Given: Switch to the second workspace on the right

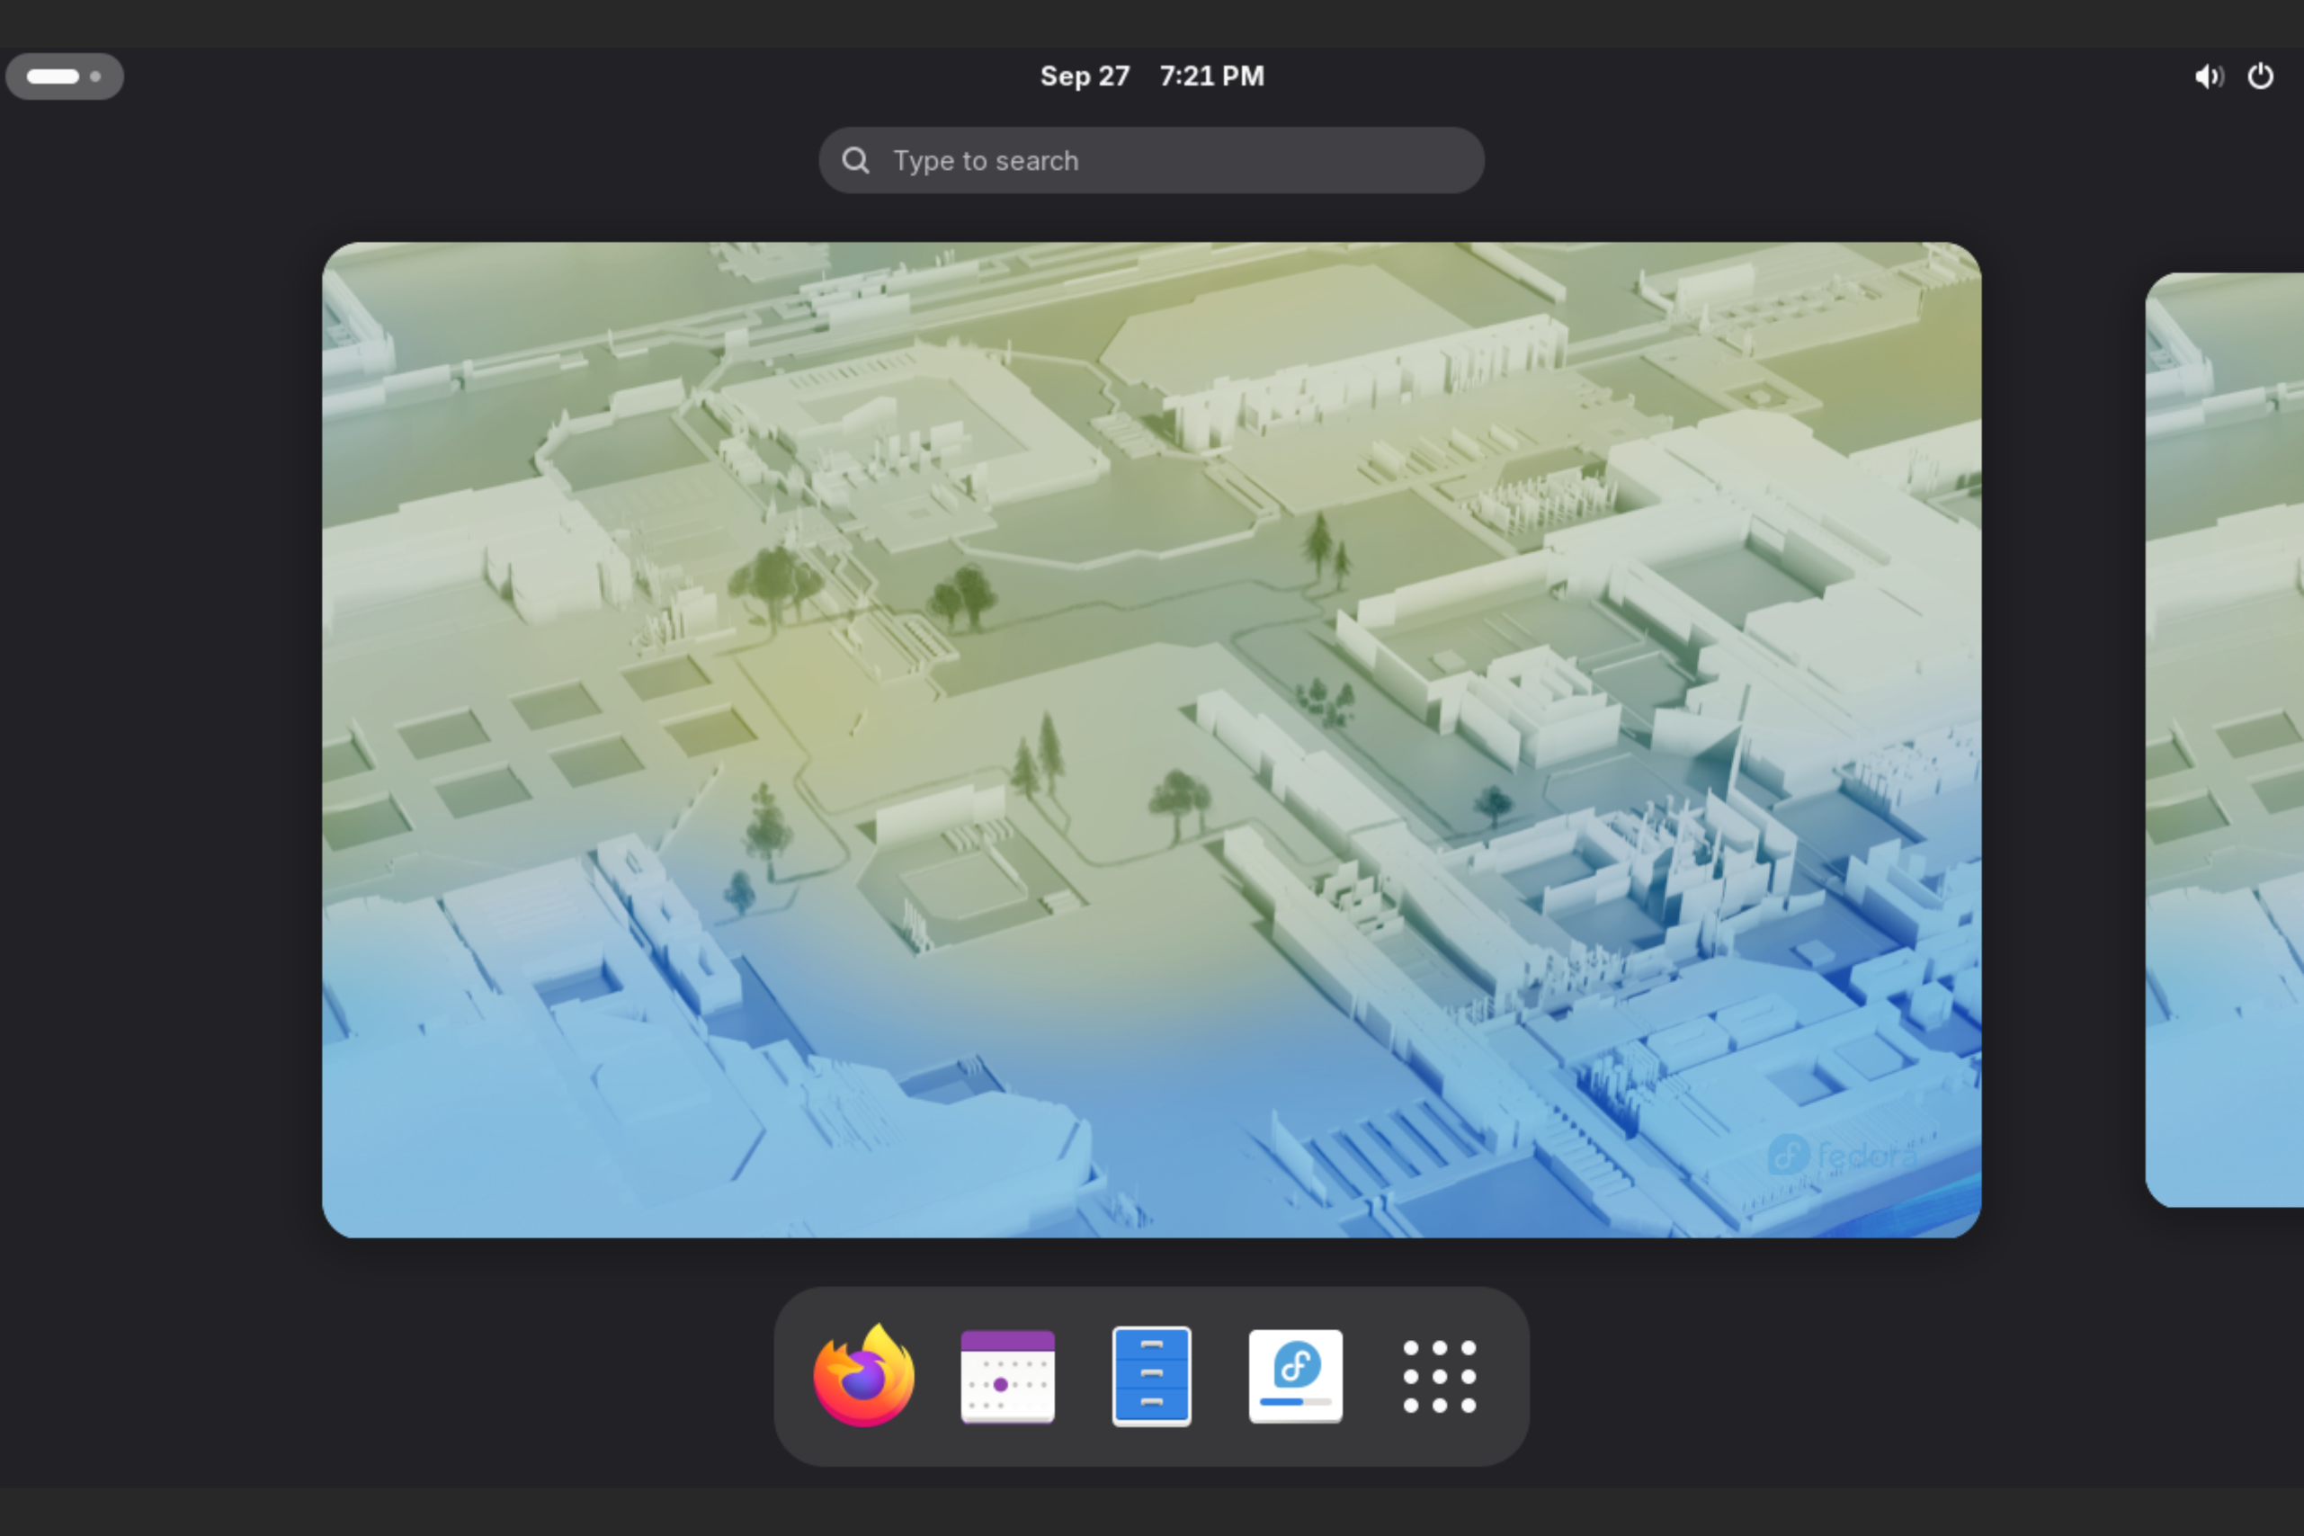Looking at the screenshot, I should click(2225, 739).
